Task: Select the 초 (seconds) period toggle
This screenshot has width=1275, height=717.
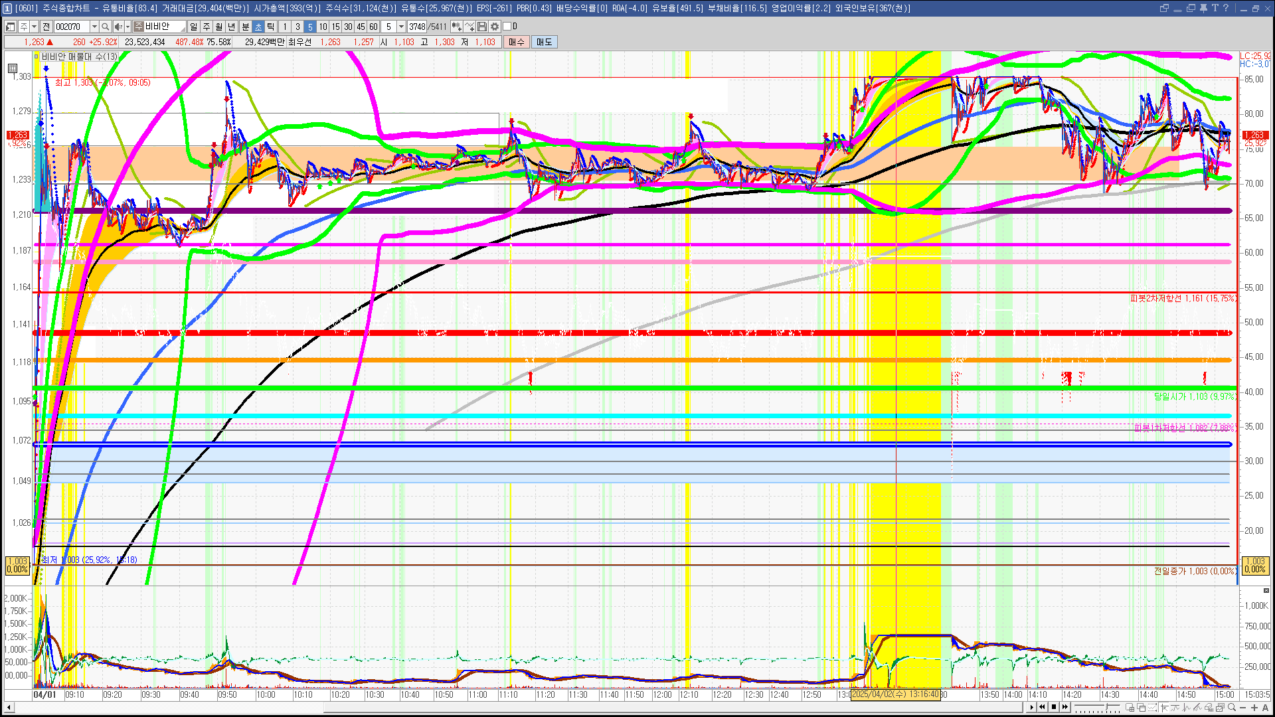Action: coord(258,27)
